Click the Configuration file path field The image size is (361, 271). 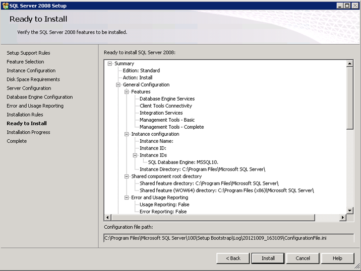(x=228, y=238)
